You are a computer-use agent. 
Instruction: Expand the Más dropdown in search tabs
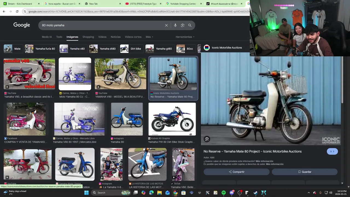[x=149, y=37]
